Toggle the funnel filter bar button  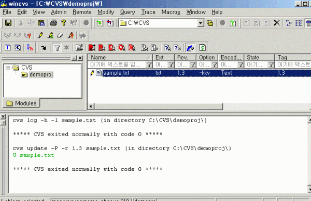[57, 48]
